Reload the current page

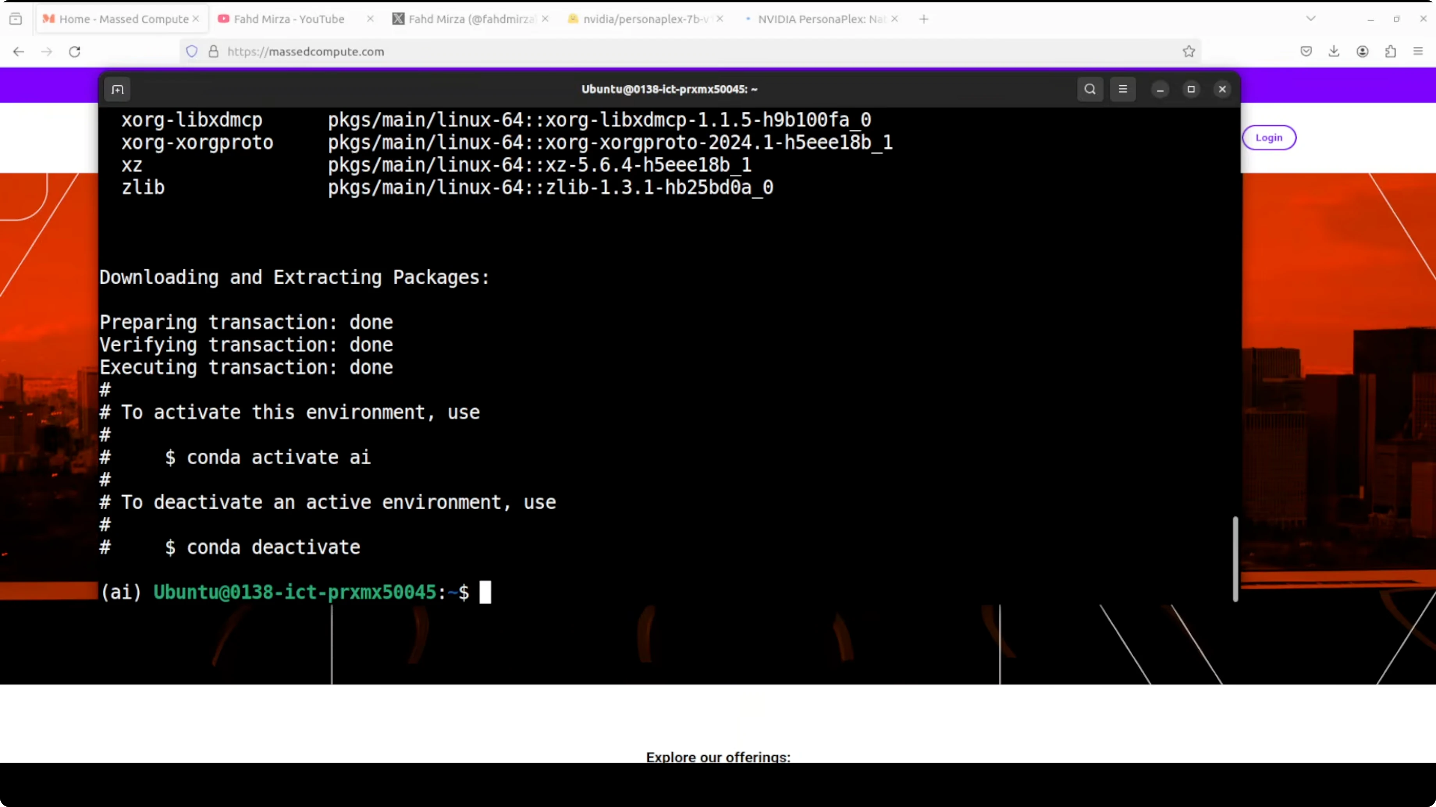(x=75, y=51)
